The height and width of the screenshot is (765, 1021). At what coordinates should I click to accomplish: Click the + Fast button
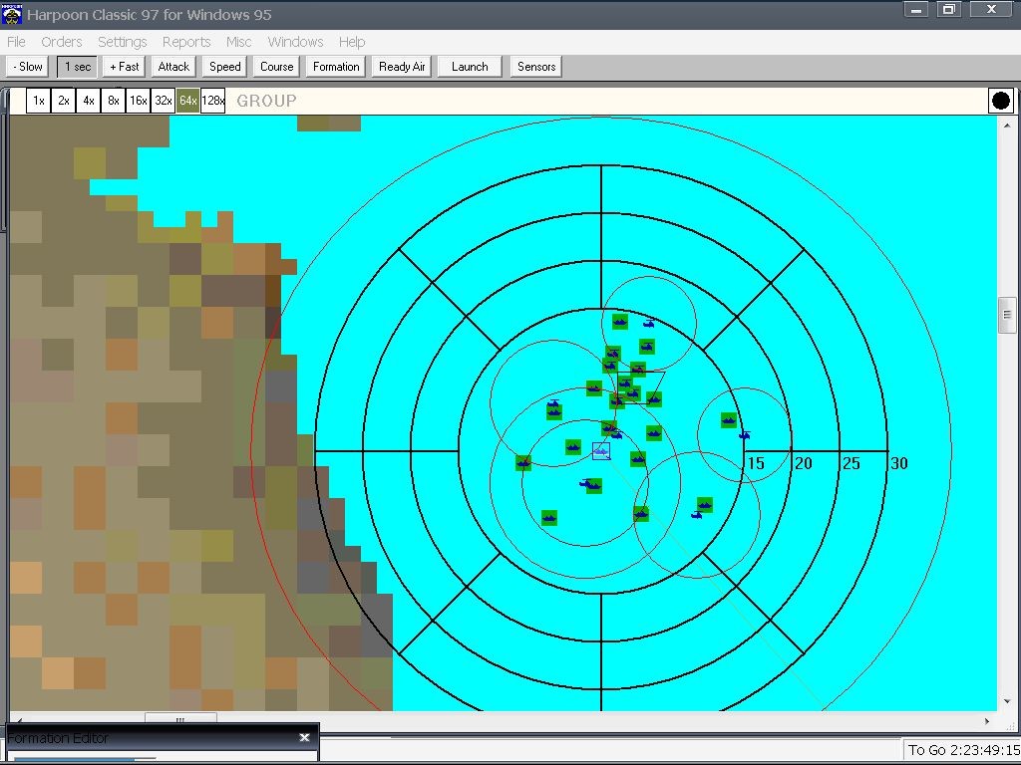point(124,67)
